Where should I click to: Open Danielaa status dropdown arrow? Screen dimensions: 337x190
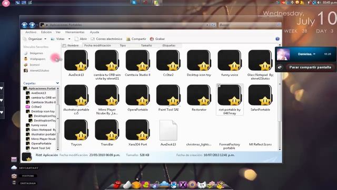(x=314, y=54)
